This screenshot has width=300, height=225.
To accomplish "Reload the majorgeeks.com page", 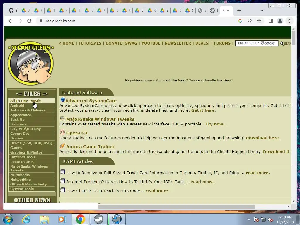I will tap(29, 21).
